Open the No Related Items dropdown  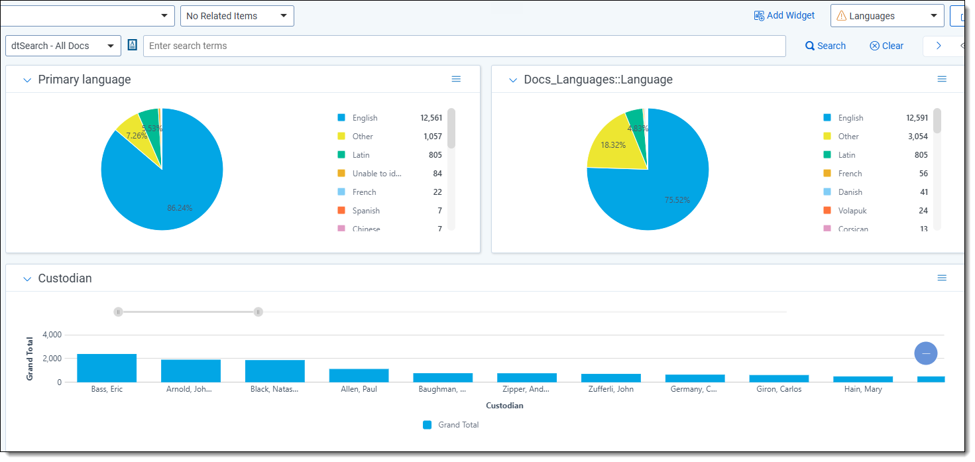point(237,16)
